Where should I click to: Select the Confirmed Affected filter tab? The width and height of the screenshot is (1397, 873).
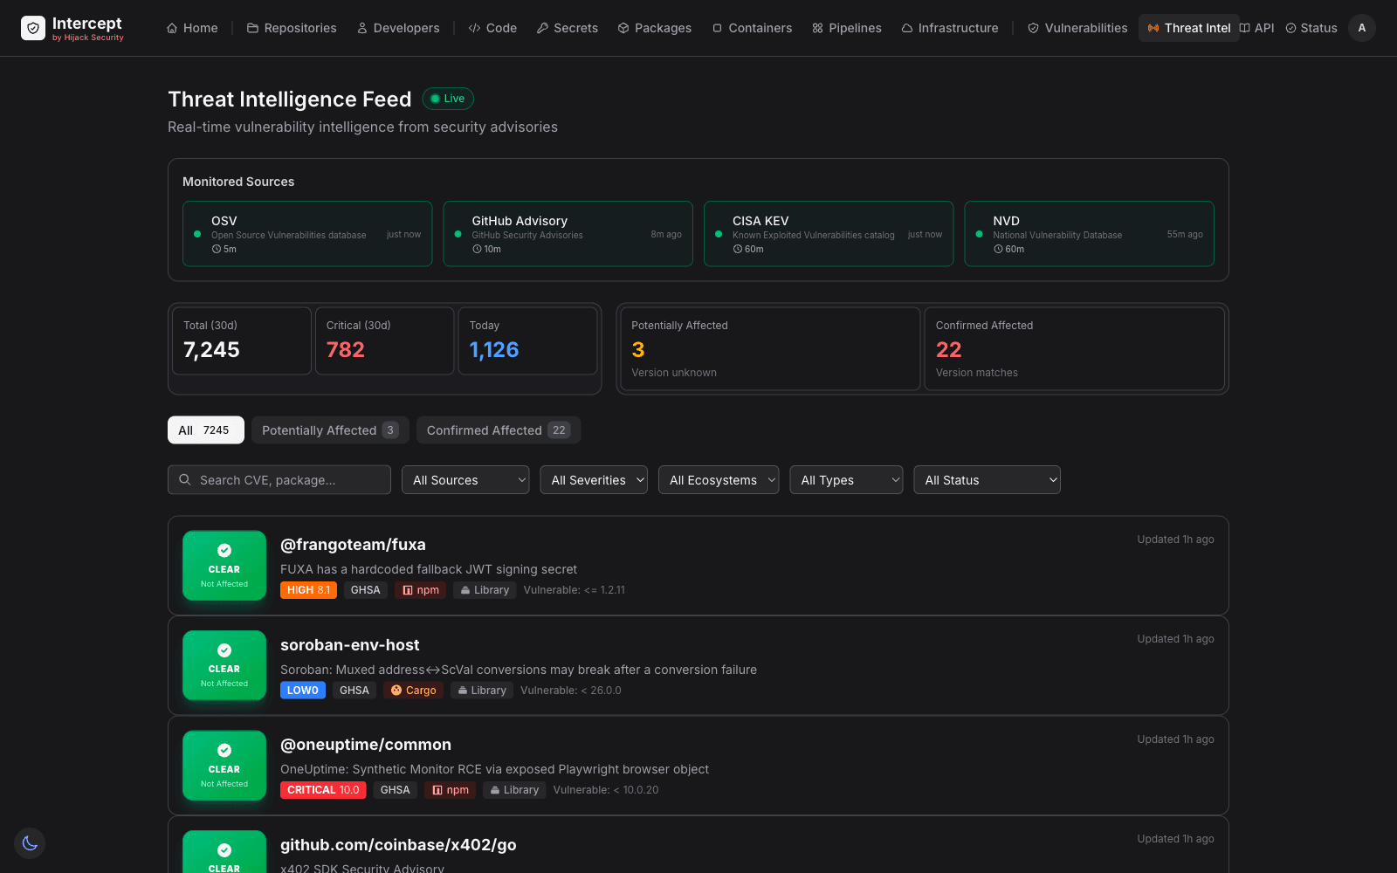[498, 430]
